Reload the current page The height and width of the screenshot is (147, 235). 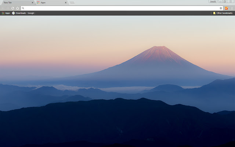tap(13, 8)
